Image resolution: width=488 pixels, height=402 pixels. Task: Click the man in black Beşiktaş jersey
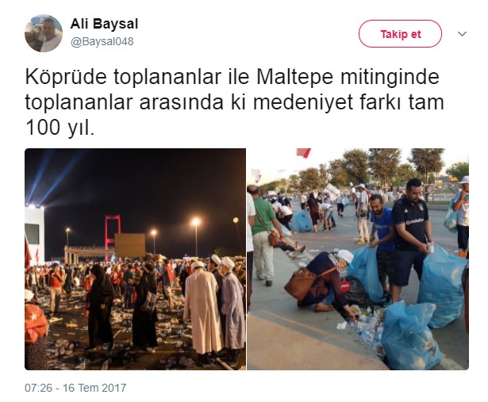click(x=410, y=236)
